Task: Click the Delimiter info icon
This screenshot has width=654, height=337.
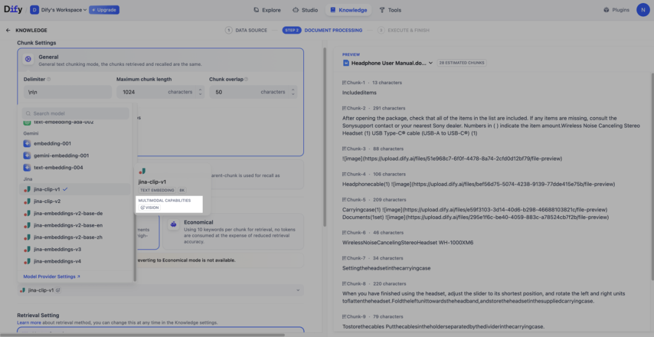Action: [49, 80]
